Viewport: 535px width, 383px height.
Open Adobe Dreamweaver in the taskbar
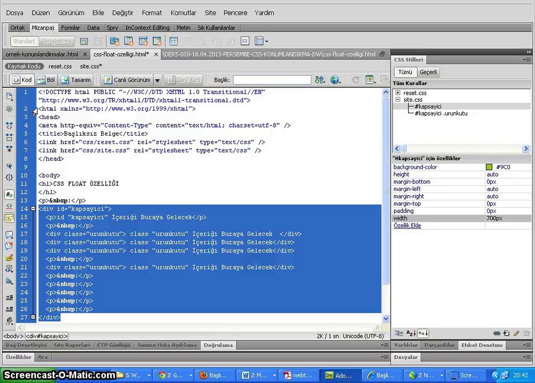pyautogui.click(x=339, y=375)
